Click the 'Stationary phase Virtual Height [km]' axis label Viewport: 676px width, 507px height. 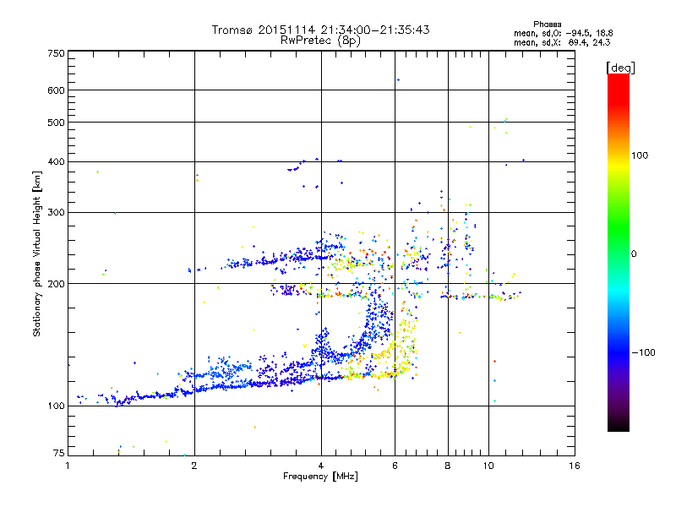pyautogui.click(x=37, y=253)
